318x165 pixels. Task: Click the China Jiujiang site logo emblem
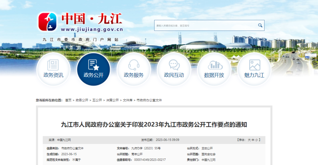click(x=47, y=22)
